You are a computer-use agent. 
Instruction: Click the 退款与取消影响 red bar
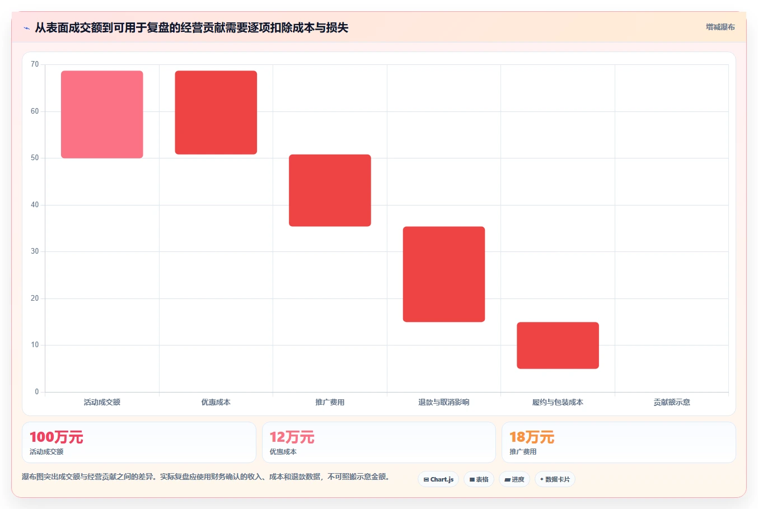(x=444, y=274)
